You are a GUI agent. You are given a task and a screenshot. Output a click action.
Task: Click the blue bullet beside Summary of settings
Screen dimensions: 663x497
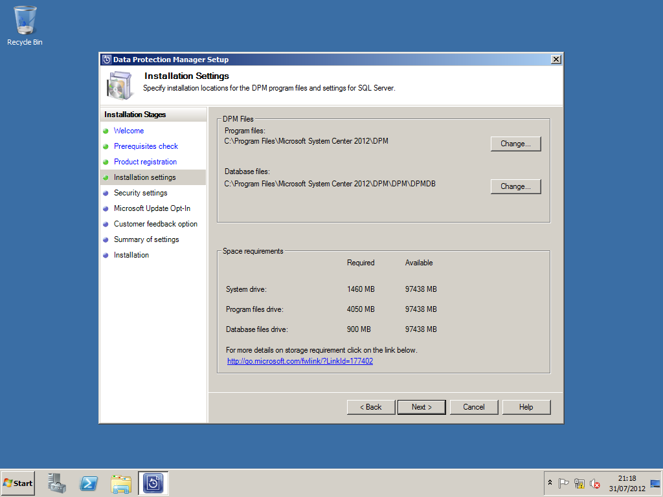coord(106,240)
